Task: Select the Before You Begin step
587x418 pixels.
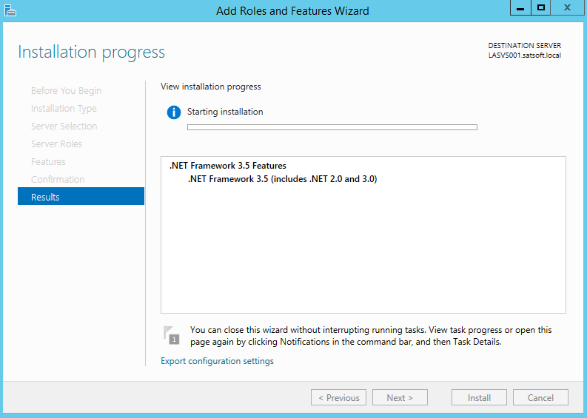Action: (x=67, y=91)
